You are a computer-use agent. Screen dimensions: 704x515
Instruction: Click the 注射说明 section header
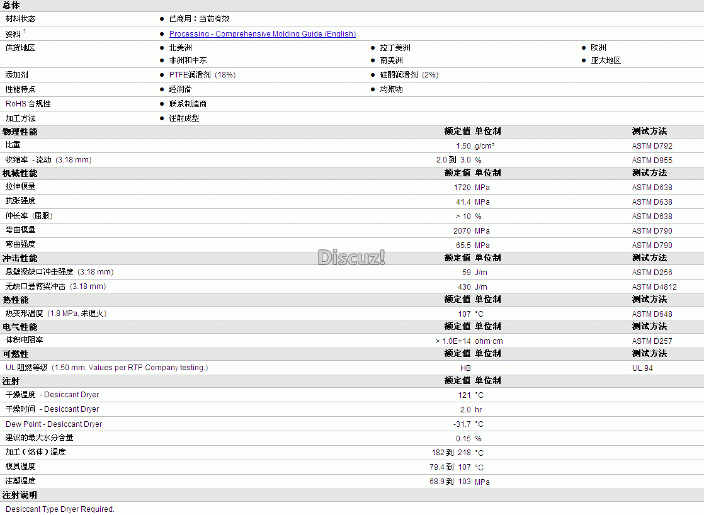coord(20,495)
